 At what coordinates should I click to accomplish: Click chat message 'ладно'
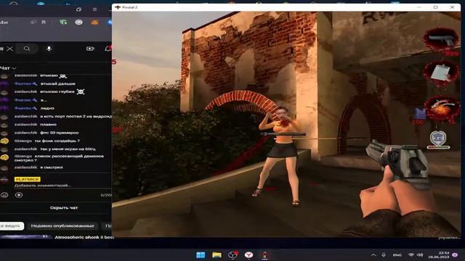(x=47, y=108)
